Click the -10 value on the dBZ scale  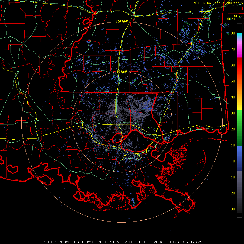point(232,177)
